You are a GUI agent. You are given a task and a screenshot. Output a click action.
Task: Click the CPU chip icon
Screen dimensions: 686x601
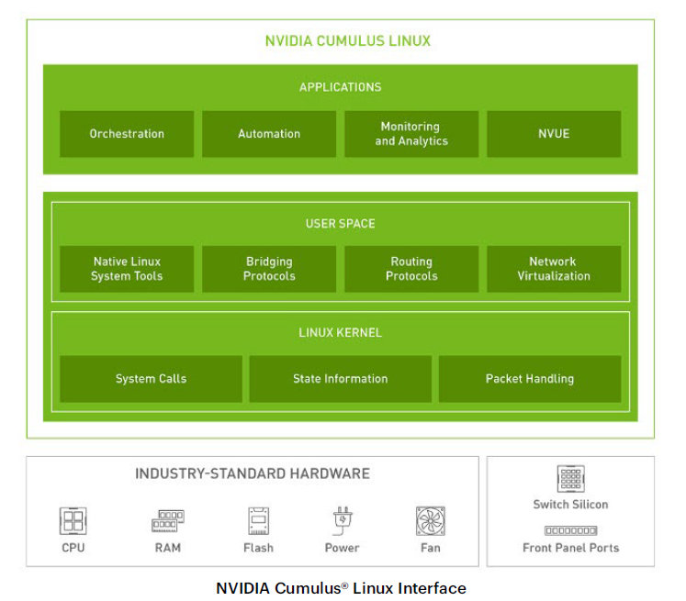pyautogui.click(x=73, y=521)
